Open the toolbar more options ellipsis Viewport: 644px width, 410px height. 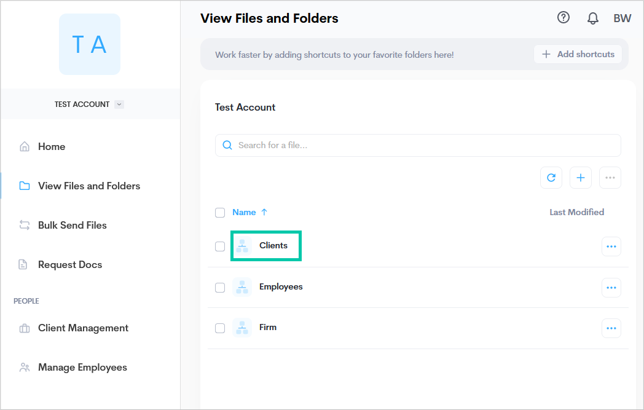(x=610, y=178)
